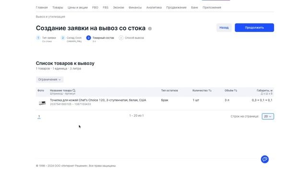Open the Банк menu item
Image resolution: width=307 pixels, height=172 pixels.
tap(194, 8)
